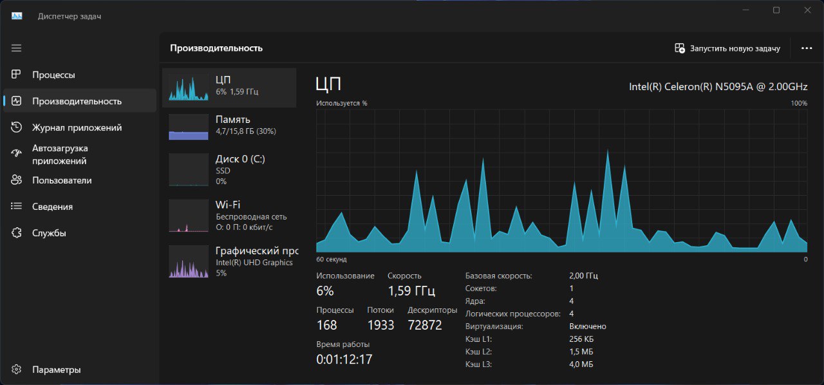Click the Использование 6% value
Screen dimensions: 824x385
coord(325,291)
